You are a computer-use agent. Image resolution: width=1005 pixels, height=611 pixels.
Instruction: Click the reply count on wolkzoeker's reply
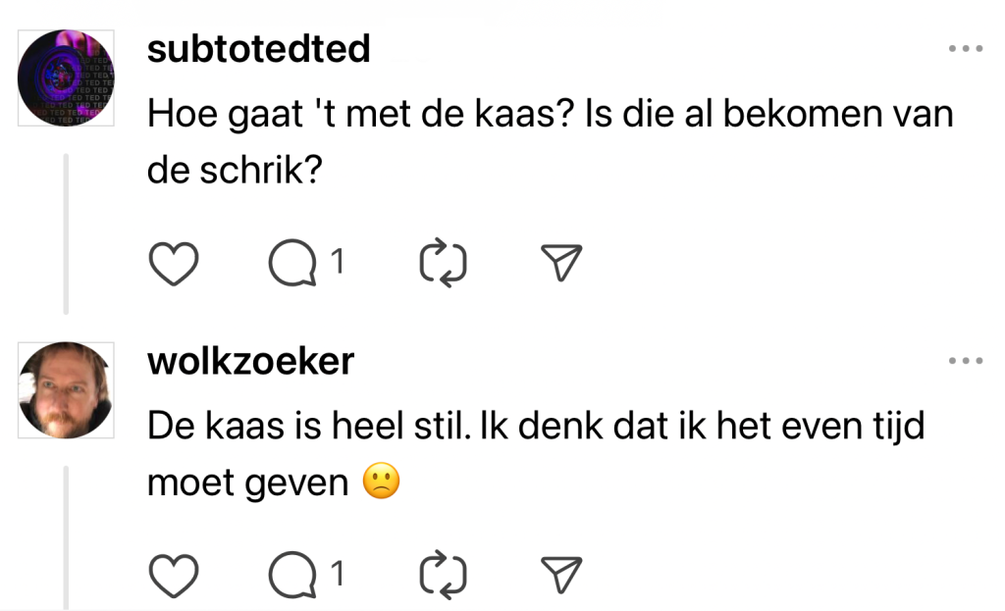(337, 574)
